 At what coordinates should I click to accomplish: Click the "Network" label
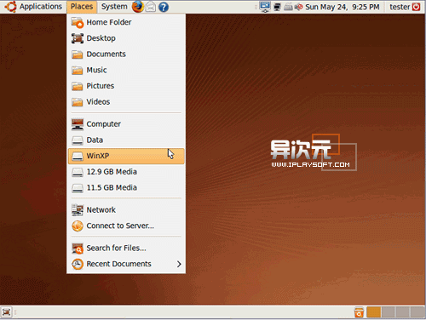(x=101, y=210)
